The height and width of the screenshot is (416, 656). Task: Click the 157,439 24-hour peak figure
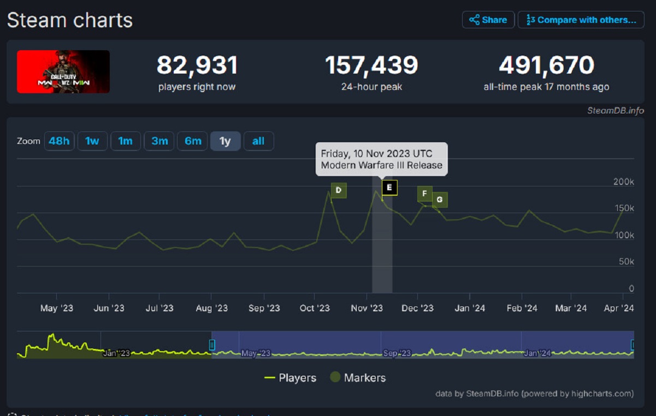371,65
